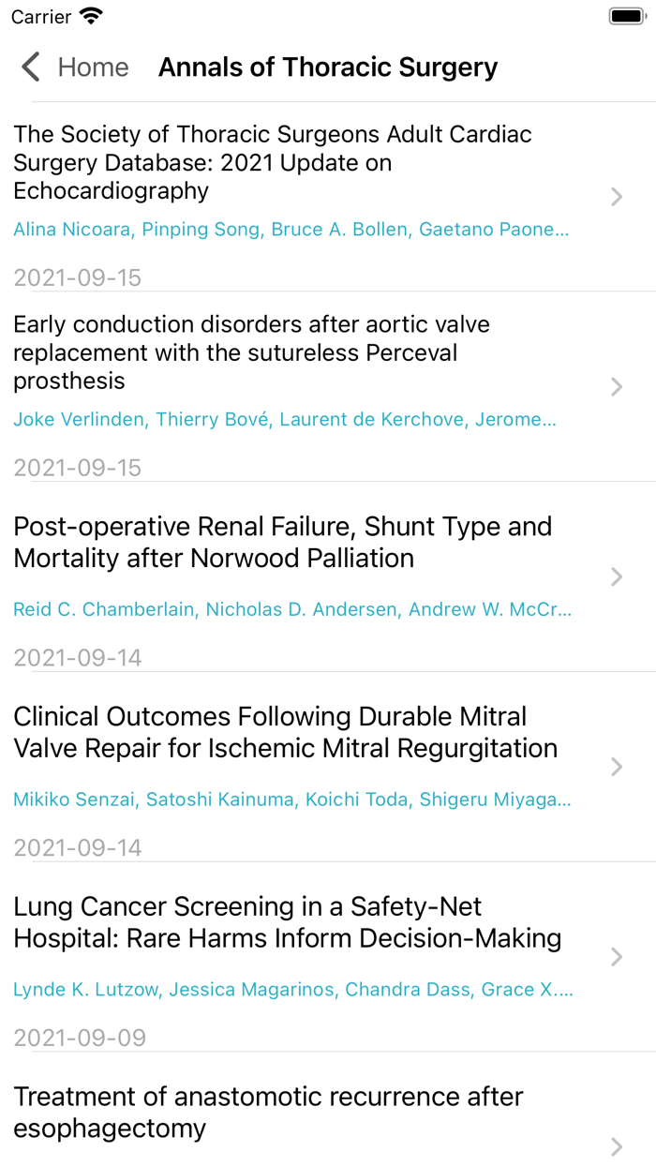Tap chevron beside the esophagectomy article

pos(617,1146)
